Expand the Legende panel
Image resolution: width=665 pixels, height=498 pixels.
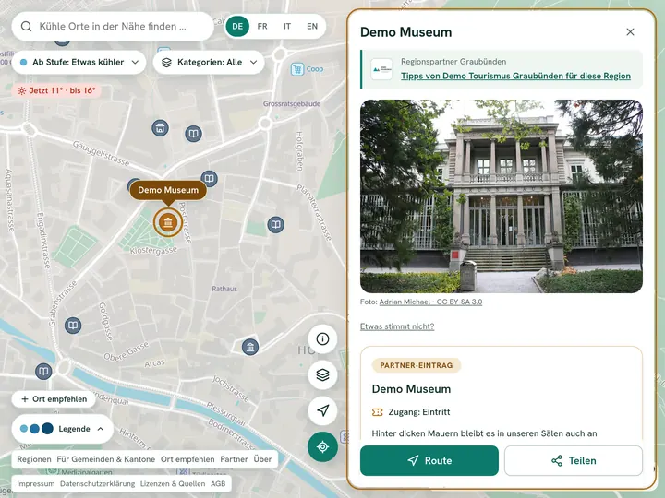(63, 429)
